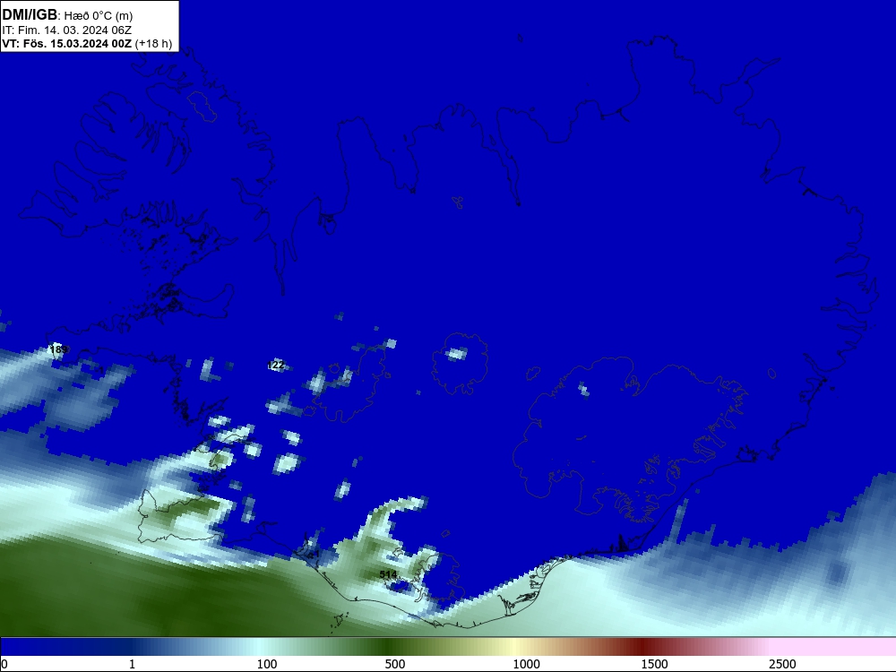Click the map value label 514

388,574
